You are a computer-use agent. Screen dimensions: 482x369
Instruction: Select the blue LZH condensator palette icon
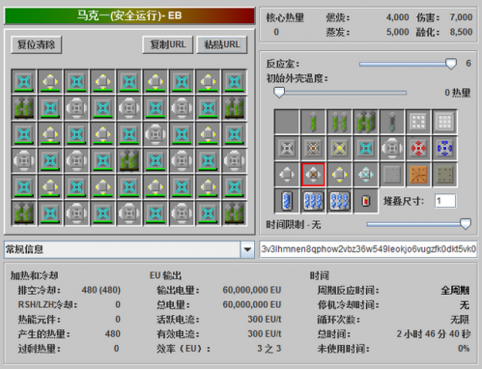coord(444,148)
